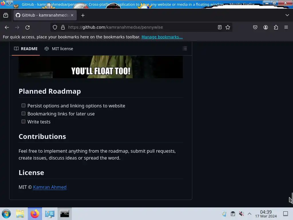The height and width of the screenshot is (220, 293).
Task: Select the GitHub - kamranahmedse browser tab
Action: click(x=45, y=15)
